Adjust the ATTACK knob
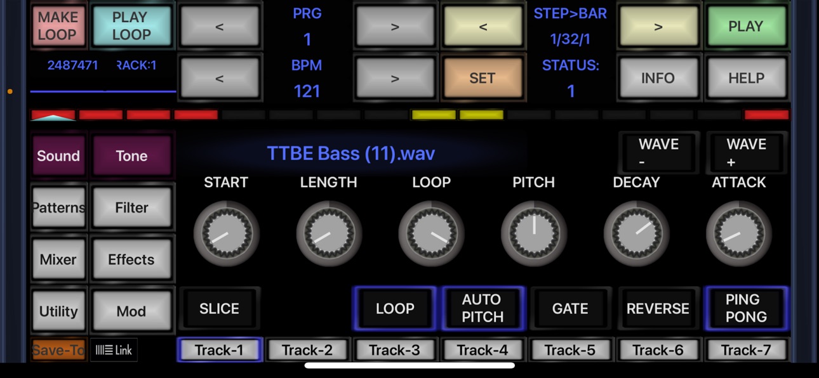The width and height of the screenshot is (819, 378). (739, 233)
